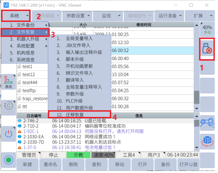
Task: Open the robot arm view icon
Action: click(x=207, y=123)
